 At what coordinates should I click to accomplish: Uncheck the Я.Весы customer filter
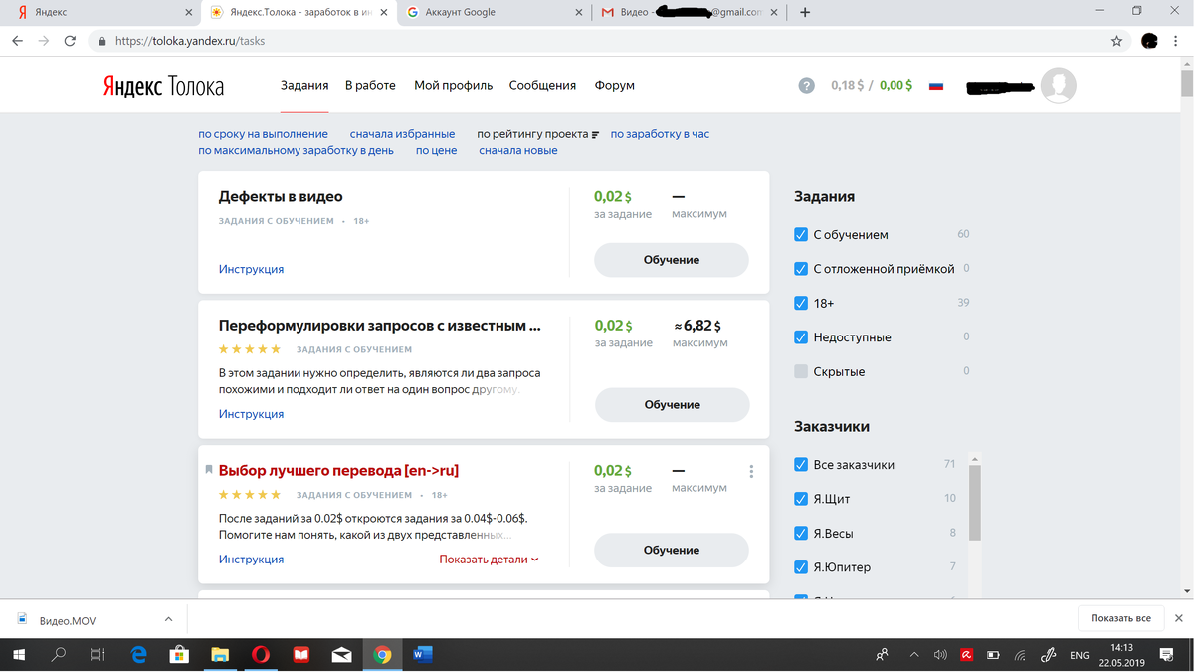(801, 533)
